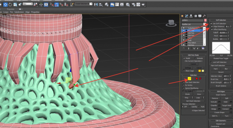The height and width of the screenshot is (128, 233).
Task: Click the Chamfer button
Action: (214, 106)
